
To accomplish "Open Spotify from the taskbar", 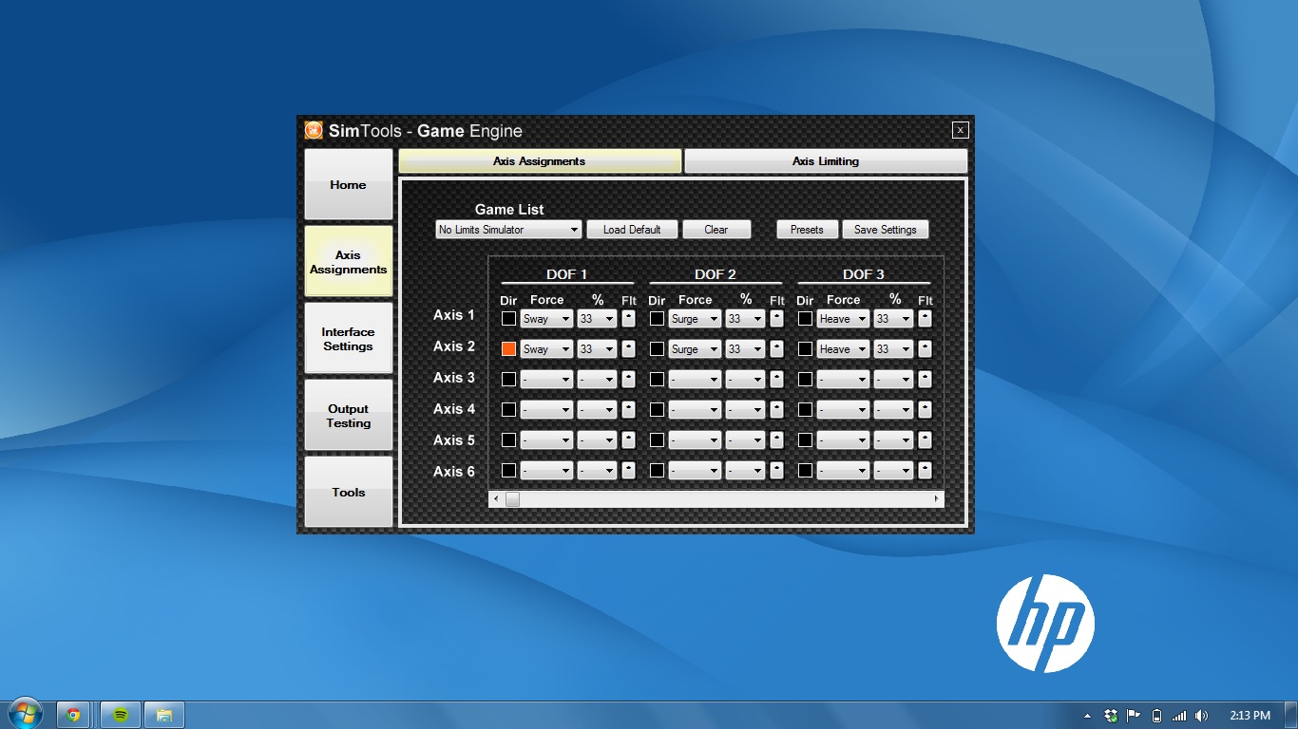I will (121, 715).
